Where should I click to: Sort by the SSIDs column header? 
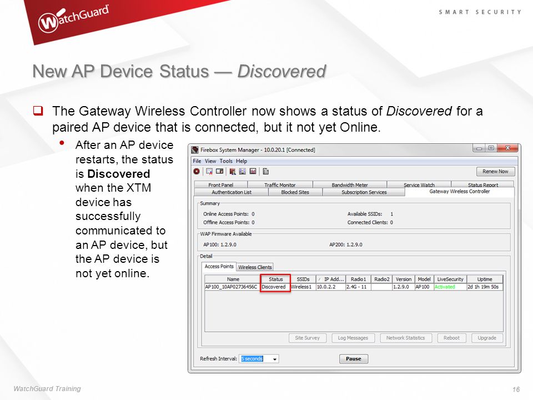tap(303, 279)
